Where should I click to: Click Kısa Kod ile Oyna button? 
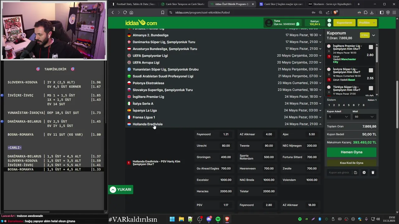351,163
